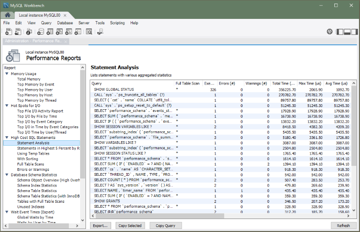Open the Server menu
360x232 pixels.
84,22
